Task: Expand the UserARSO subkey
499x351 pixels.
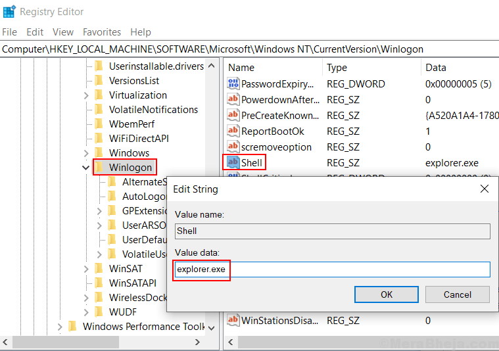Action: (x=99, y=225)
